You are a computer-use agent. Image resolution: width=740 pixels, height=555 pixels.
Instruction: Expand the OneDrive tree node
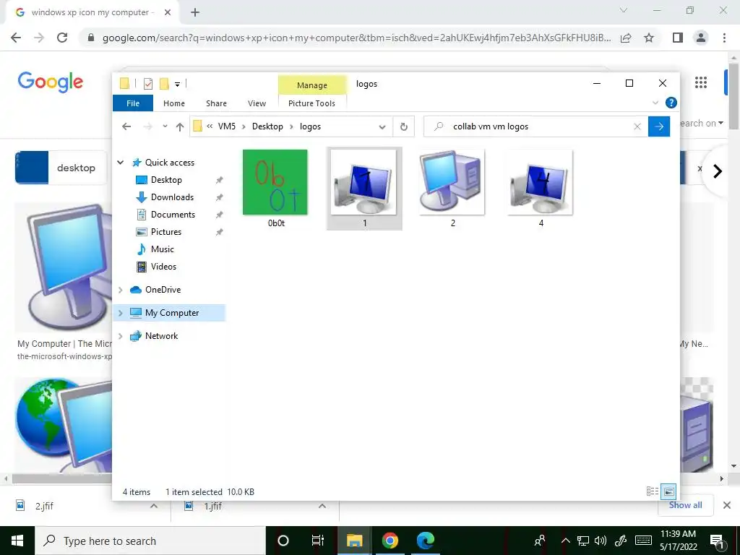tap(121, 290)
